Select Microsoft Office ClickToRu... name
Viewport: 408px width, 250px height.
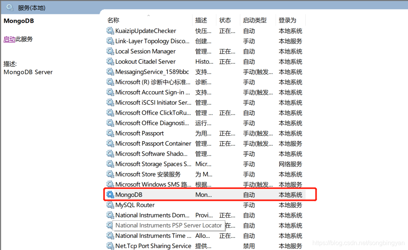pos(153,113)
